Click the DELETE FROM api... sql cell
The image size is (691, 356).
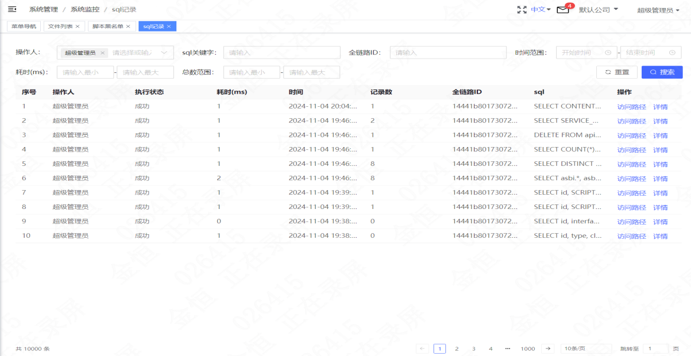click(x=568, y=135)
